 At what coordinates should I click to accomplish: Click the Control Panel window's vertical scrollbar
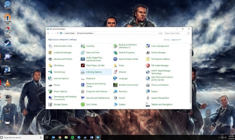point(190,69)
